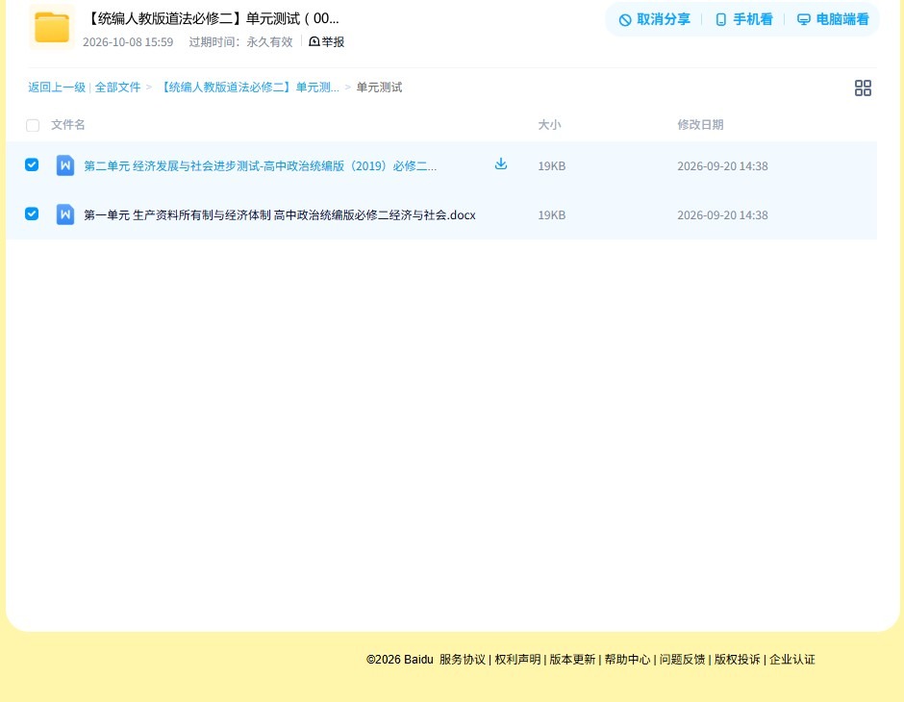Sort by 大小 column header
This screenshot has height=702, width=904.
coord(549,124)
